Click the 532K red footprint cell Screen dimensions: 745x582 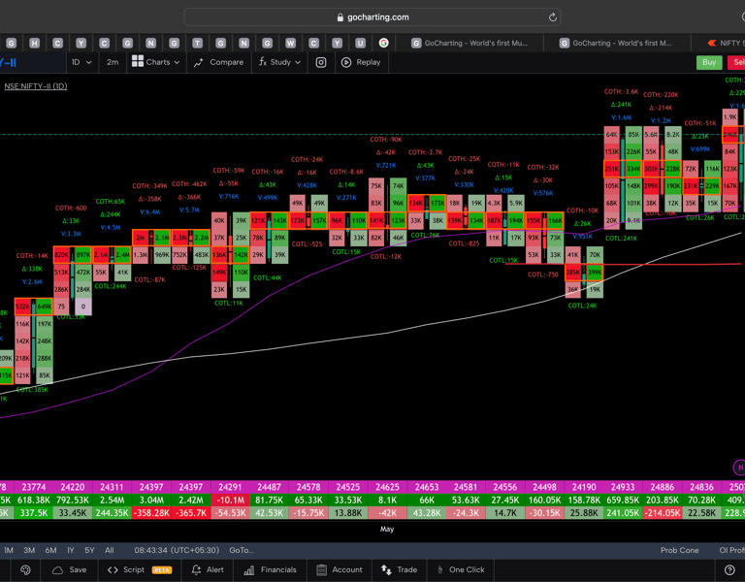pyautogui.click(x=22, y=307)
